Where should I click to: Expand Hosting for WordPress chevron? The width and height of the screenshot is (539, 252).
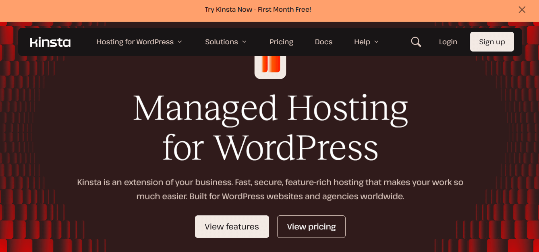[180, 42]
